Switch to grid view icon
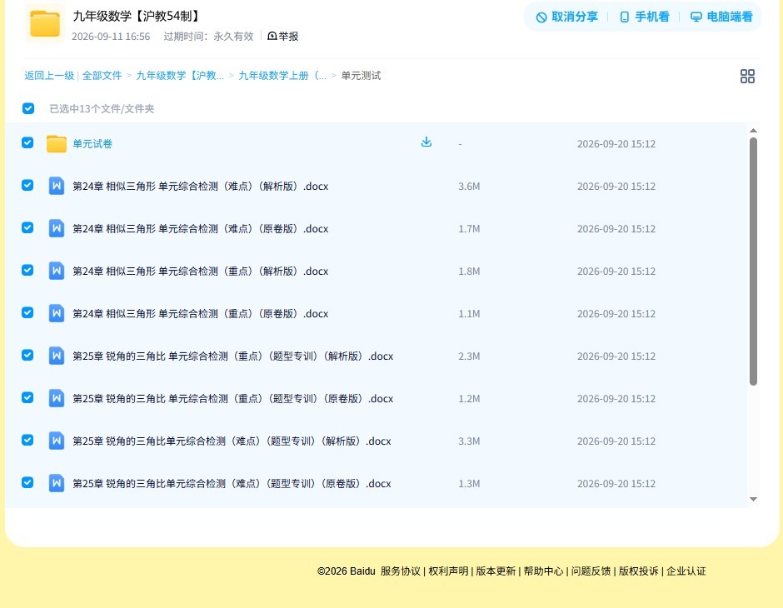Viewport: 783px width, 608px height. [x=747, y=76]
